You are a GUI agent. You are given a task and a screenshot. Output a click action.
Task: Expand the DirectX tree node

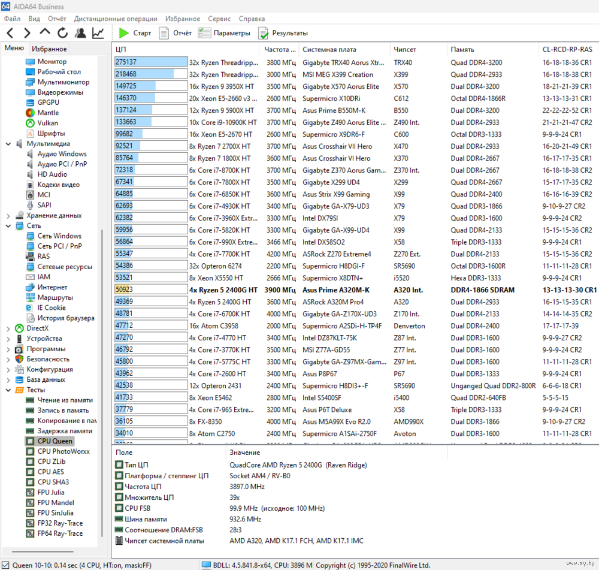click(8, 328)
